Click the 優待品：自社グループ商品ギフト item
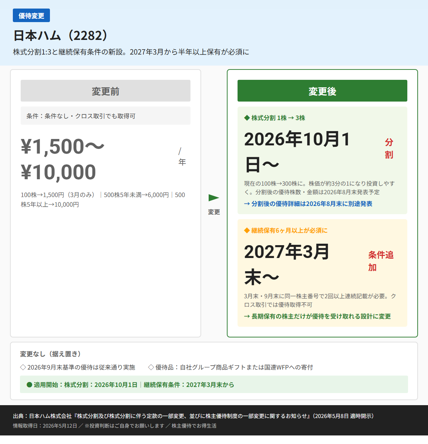The width and height of the screenshot is (428, 444). (x=234, y=367)
